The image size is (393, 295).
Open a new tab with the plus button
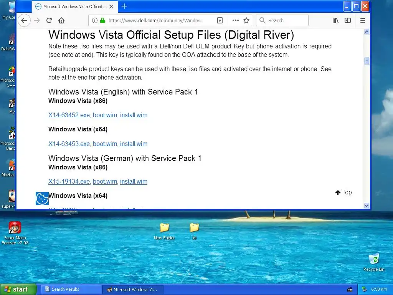(x=124, y=6)
